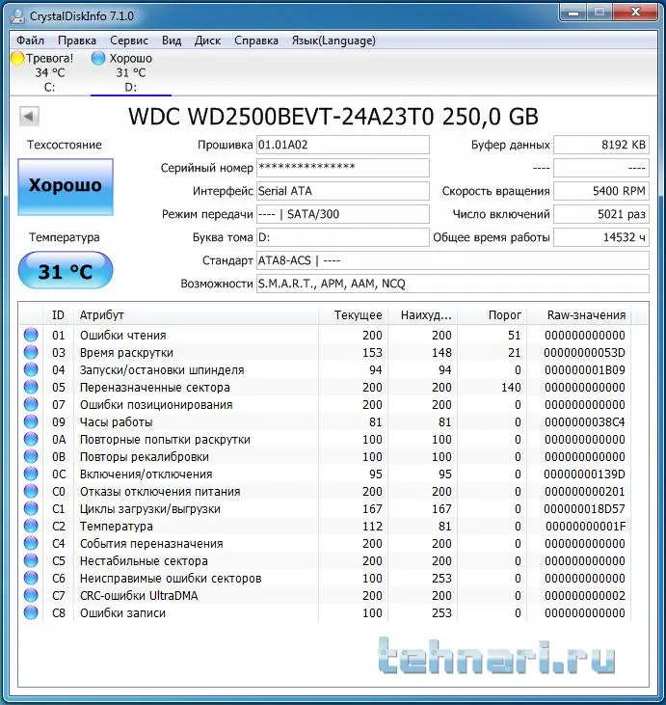Click status orb for C0 Отказы отключения питания
The image size is (666, 705).
31,491
